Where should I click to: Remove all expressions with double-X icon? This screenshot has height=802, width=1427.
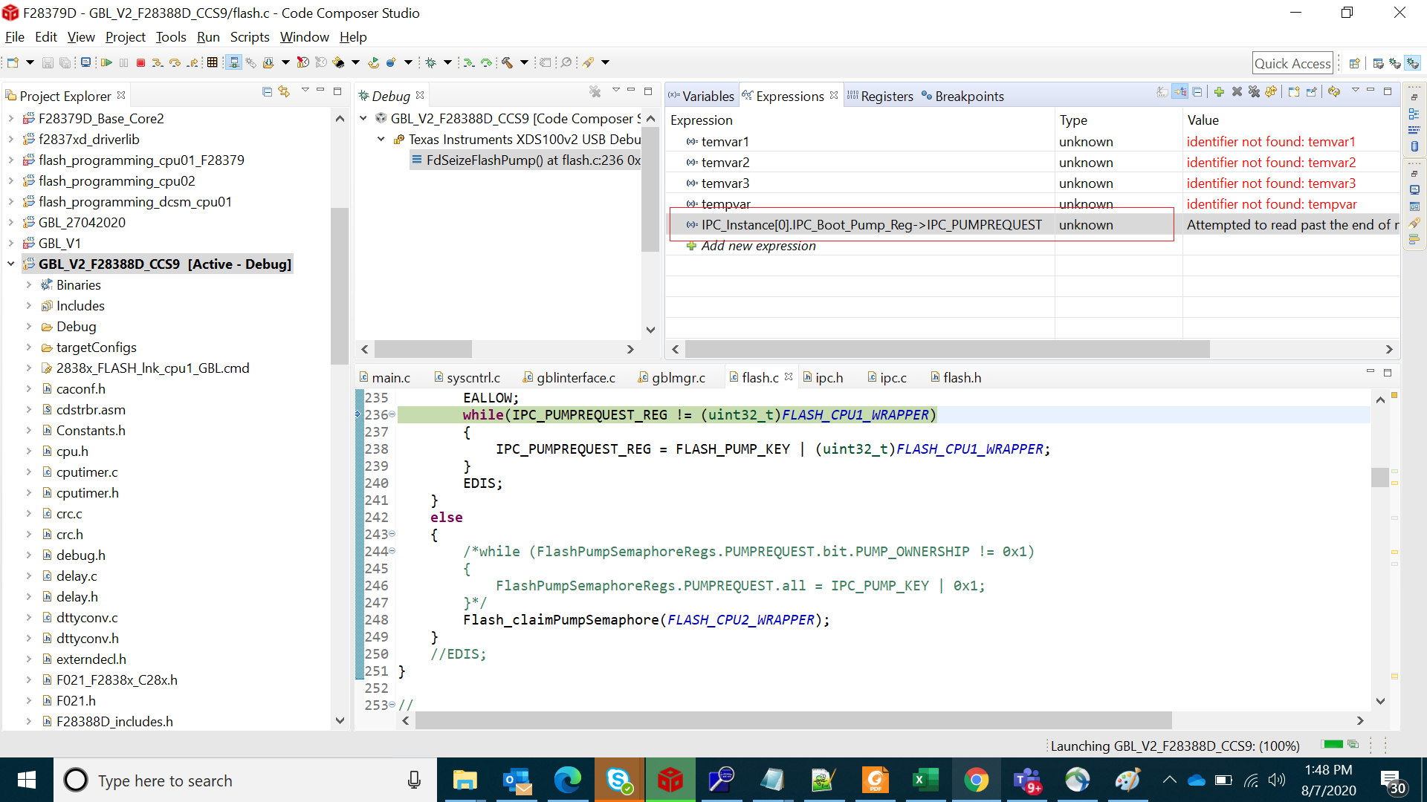[1255, 92]
